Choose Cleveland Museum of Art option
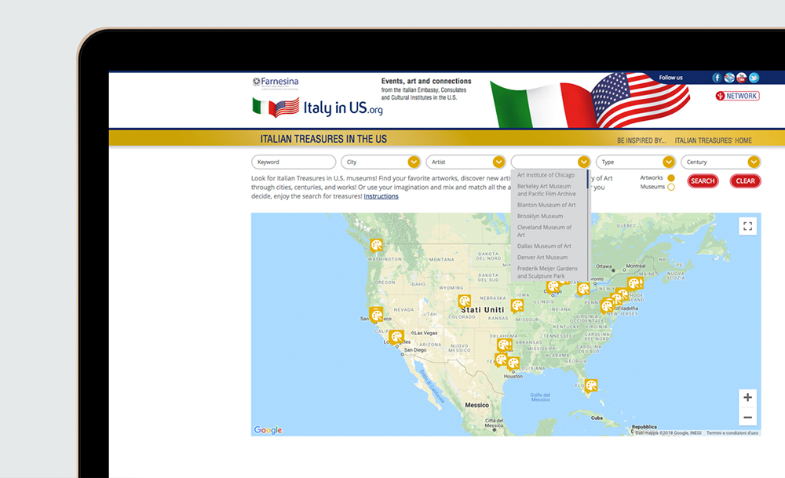 pyautogui.click(x=544, y=231)
